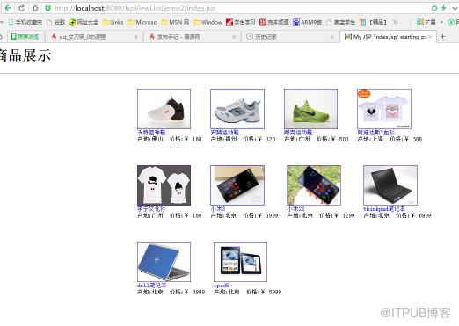Viewport: 459px width, 326px height.
Task: Open the mobile favorites bookmark with phone icon
Action: click(x=25, y=22)
